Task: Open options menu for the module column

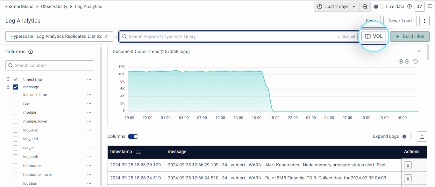Action: click(89, 112)
